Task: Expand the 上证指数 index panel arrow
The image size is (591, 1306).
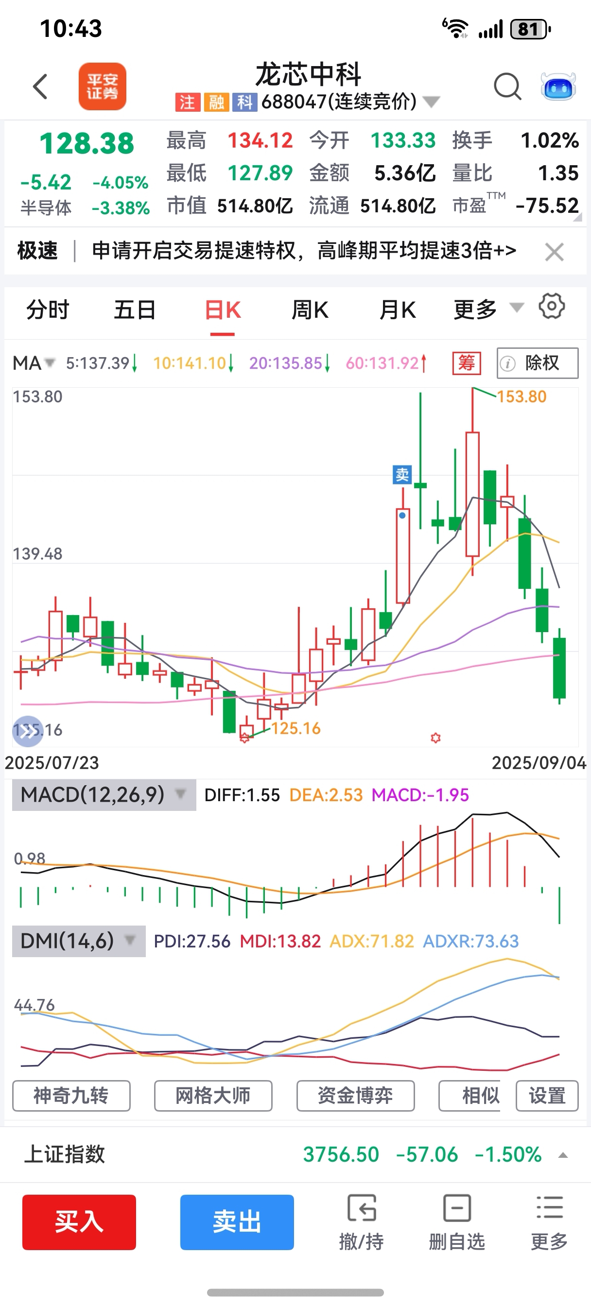Action: coord(562,1155)
